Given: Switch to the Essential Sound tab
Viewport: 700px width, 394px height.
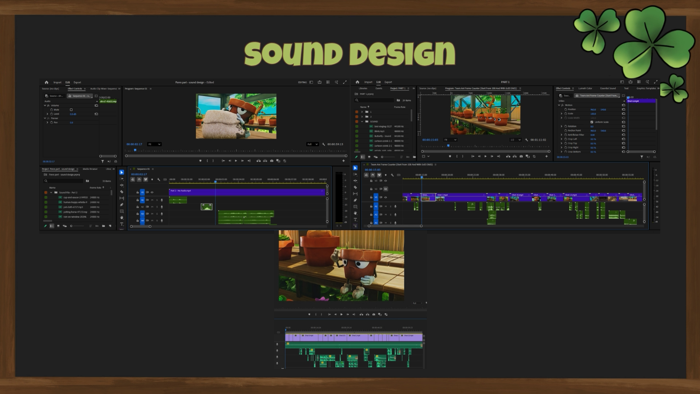Looking at the screenshot, I should [x=608, y=88].
